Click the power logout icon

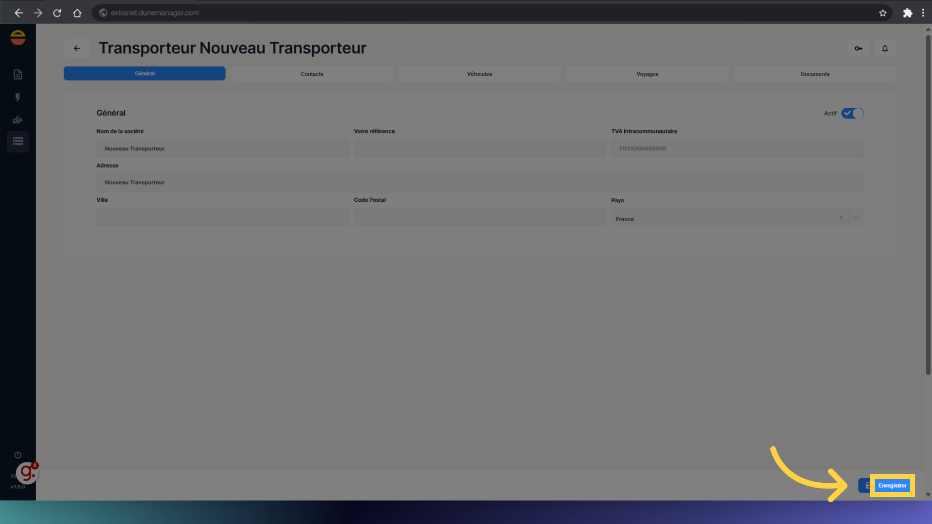(x=18, y=455)
